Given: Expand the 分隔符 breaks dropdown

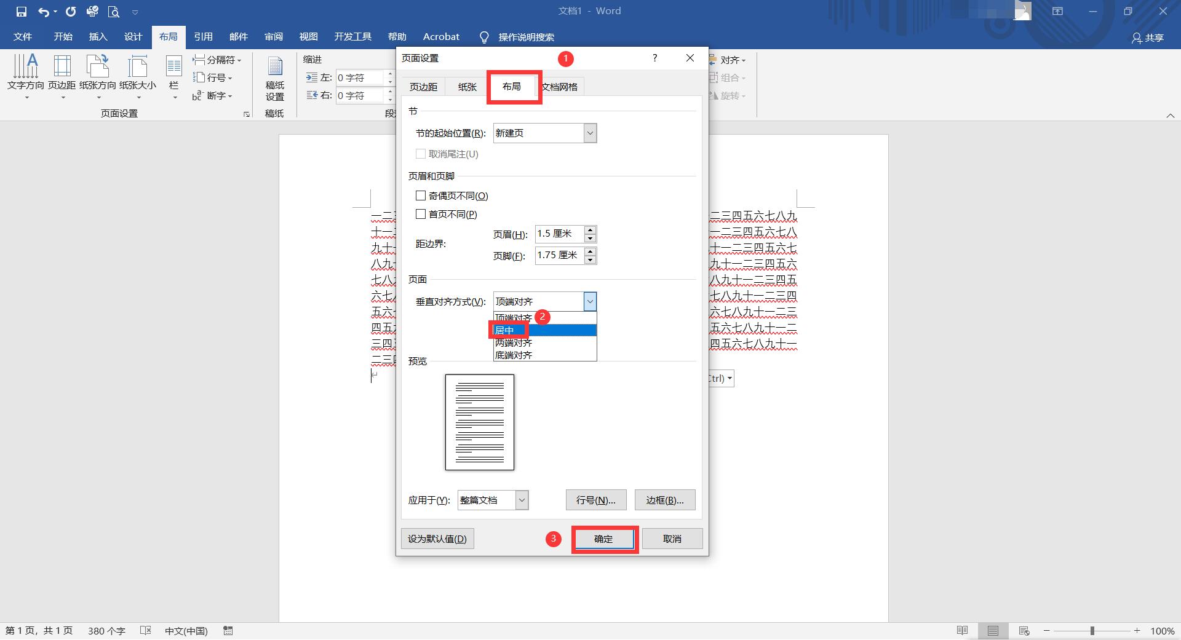Looking at the screenshot, I should click(217, 60).
